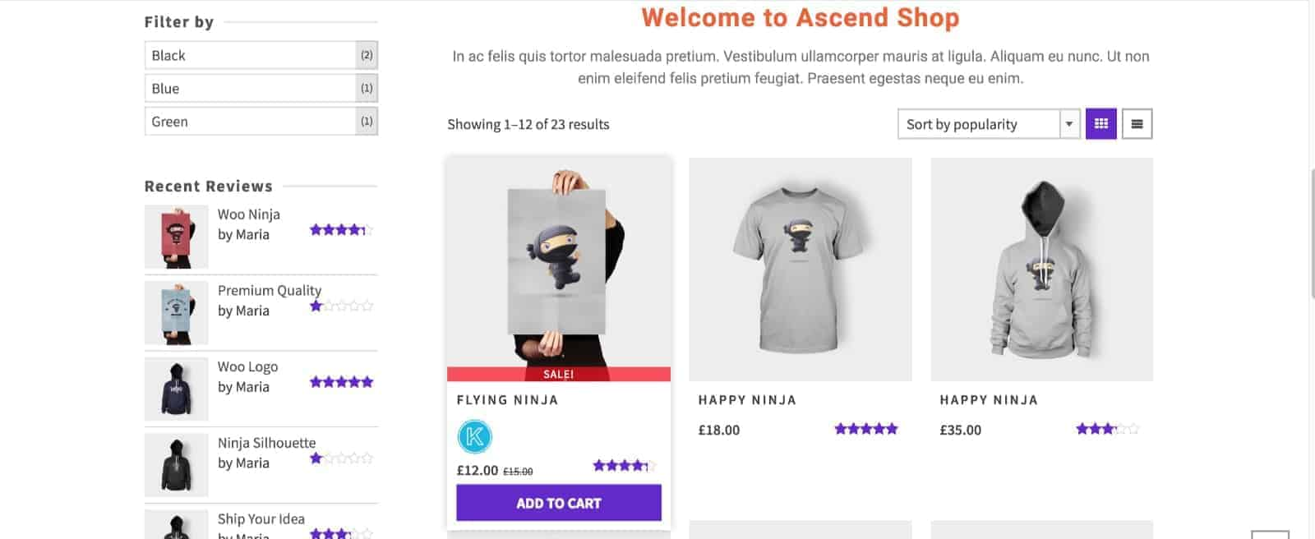
Task: Open the Flying Ninja product title
Action: [507, 400]
